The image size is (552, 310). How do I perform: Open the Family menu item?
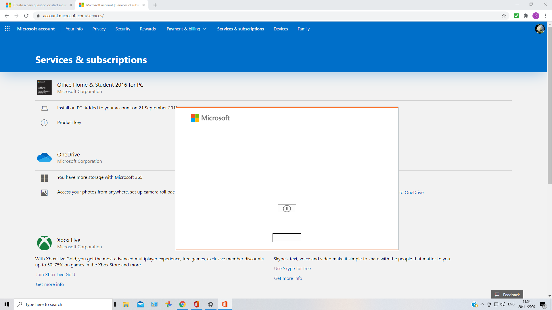coord(304,29)
